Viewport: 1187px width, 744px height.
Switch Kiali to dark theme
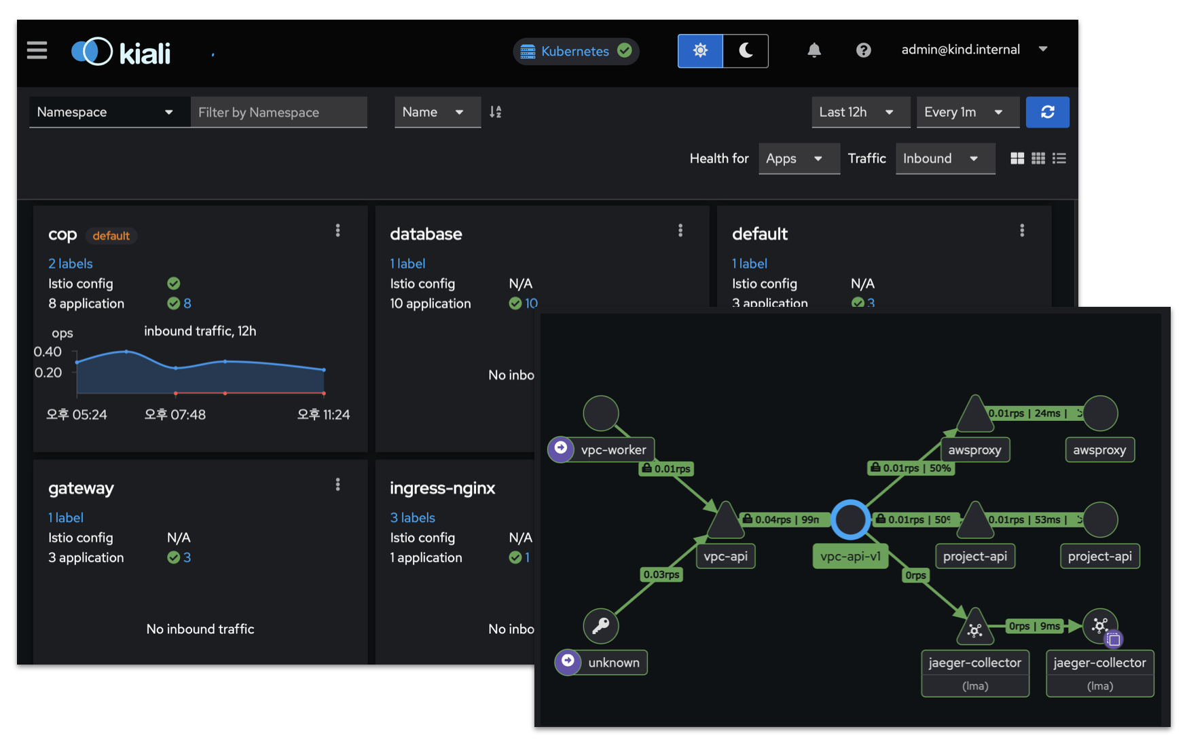click(x=746, y=50)
